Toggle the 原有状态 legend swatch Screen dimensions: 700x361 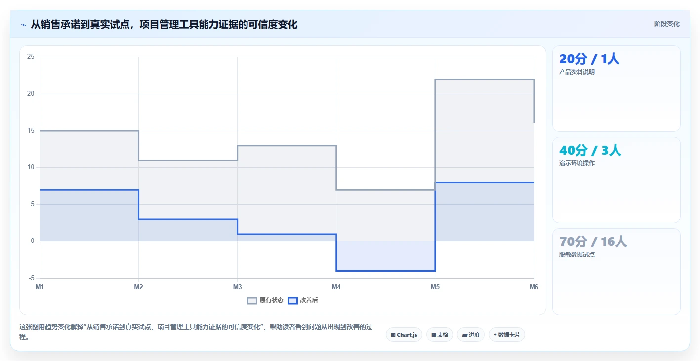pyautogui.click(x=252, y=300)
